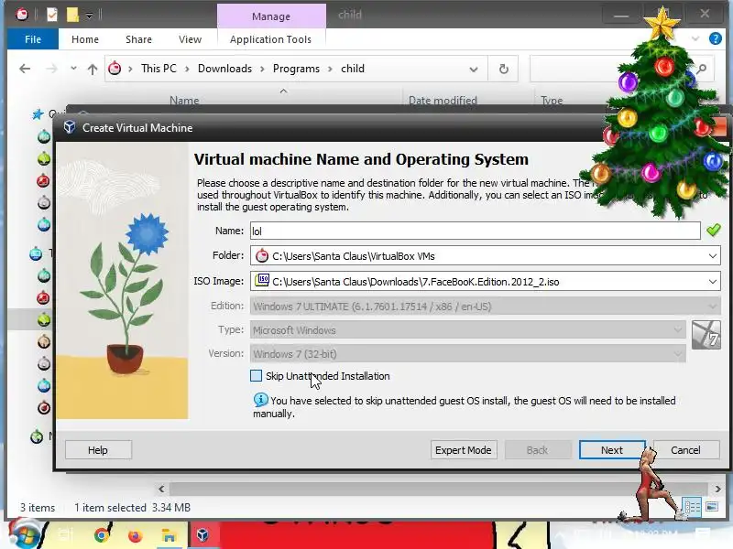The height and width of the screenshot is (549, 733).
Task: Click the Windows 7 OS type icon
Action: point(706,335)
